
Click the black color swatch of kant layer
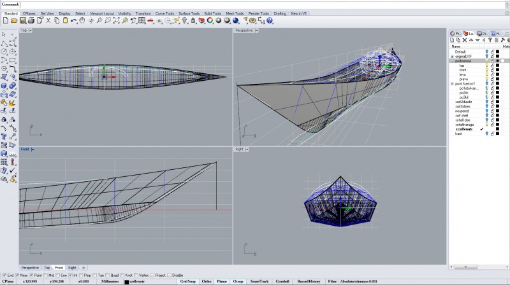(x=497, y=134)
